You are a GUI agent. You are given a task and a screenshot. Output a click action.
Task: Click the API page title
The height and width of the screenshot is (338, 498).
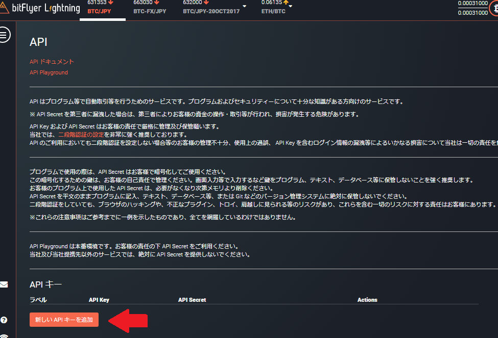pyautogui.click(x=38, y=42)
